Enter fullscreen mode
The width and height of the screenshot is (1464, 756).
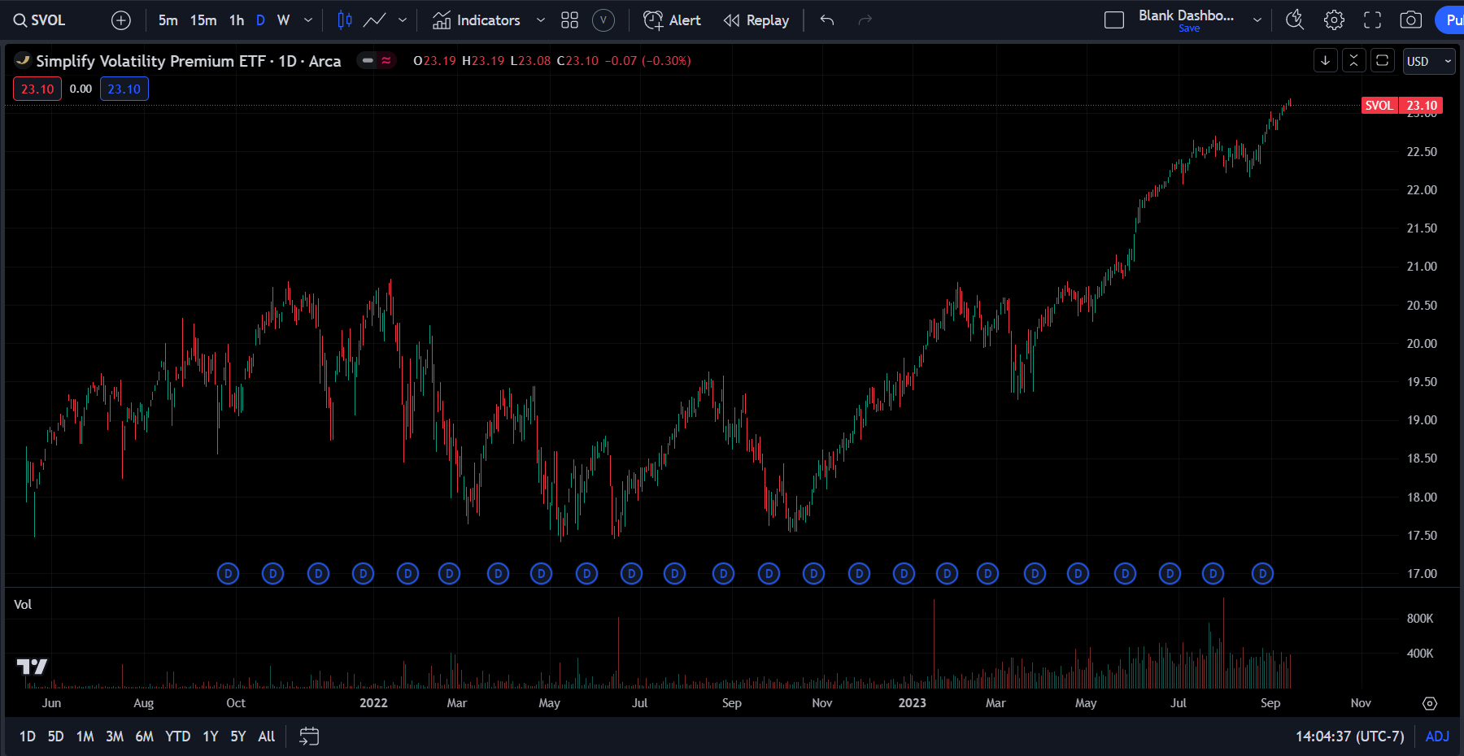[x=1373, y=20]
